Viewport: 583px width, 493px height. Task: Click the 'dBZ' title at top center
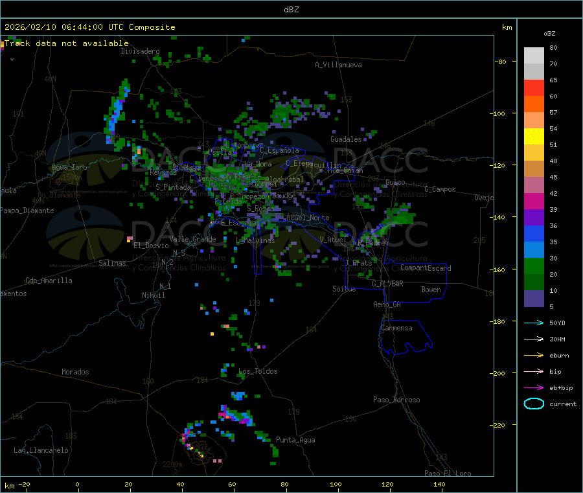(291, 10)
